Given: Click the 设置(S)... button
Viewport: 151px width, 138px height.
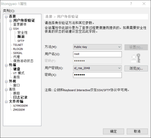Looking at the screenshot, I should click(136, 47).
